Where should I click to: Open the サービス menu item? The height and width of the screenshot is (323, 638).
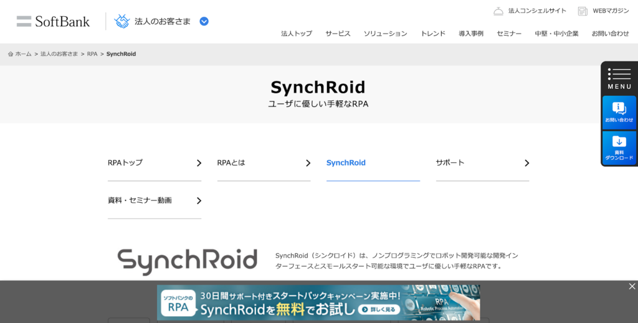[338, 34]
